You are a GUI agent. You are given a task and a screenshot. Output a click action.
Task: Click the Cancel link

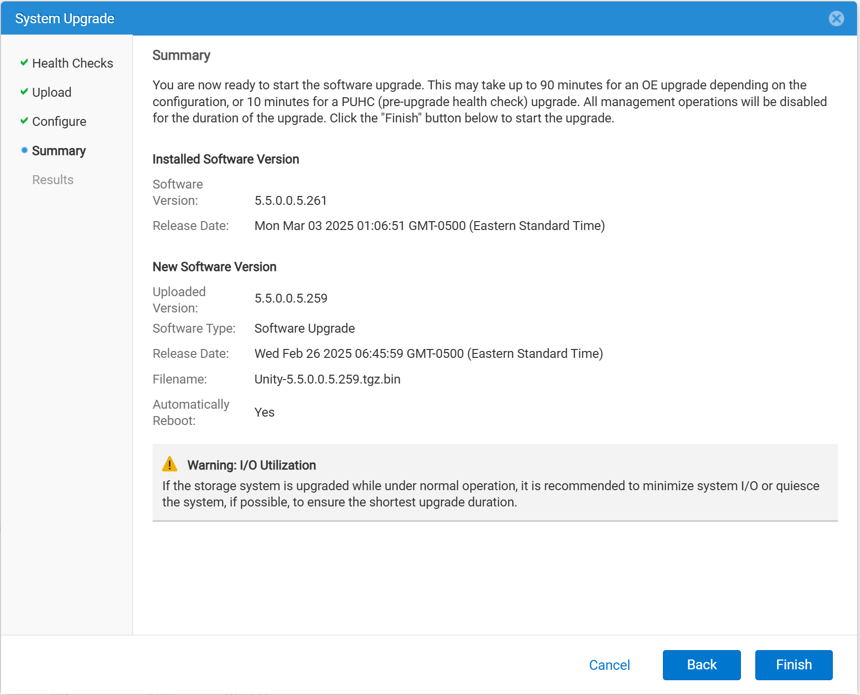610,664
